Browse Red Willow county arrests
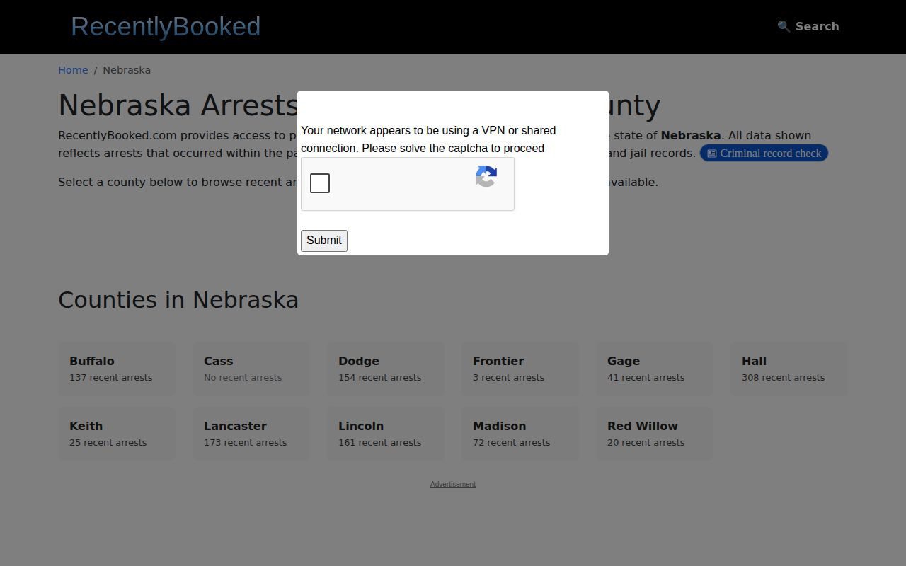Image resolution: width=906 pixels, height=566 pixels. pyautogui.click(x=655, y=434)
